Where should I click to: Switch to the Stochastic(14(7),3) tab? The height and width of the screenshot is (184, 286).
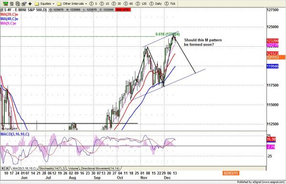52,168
